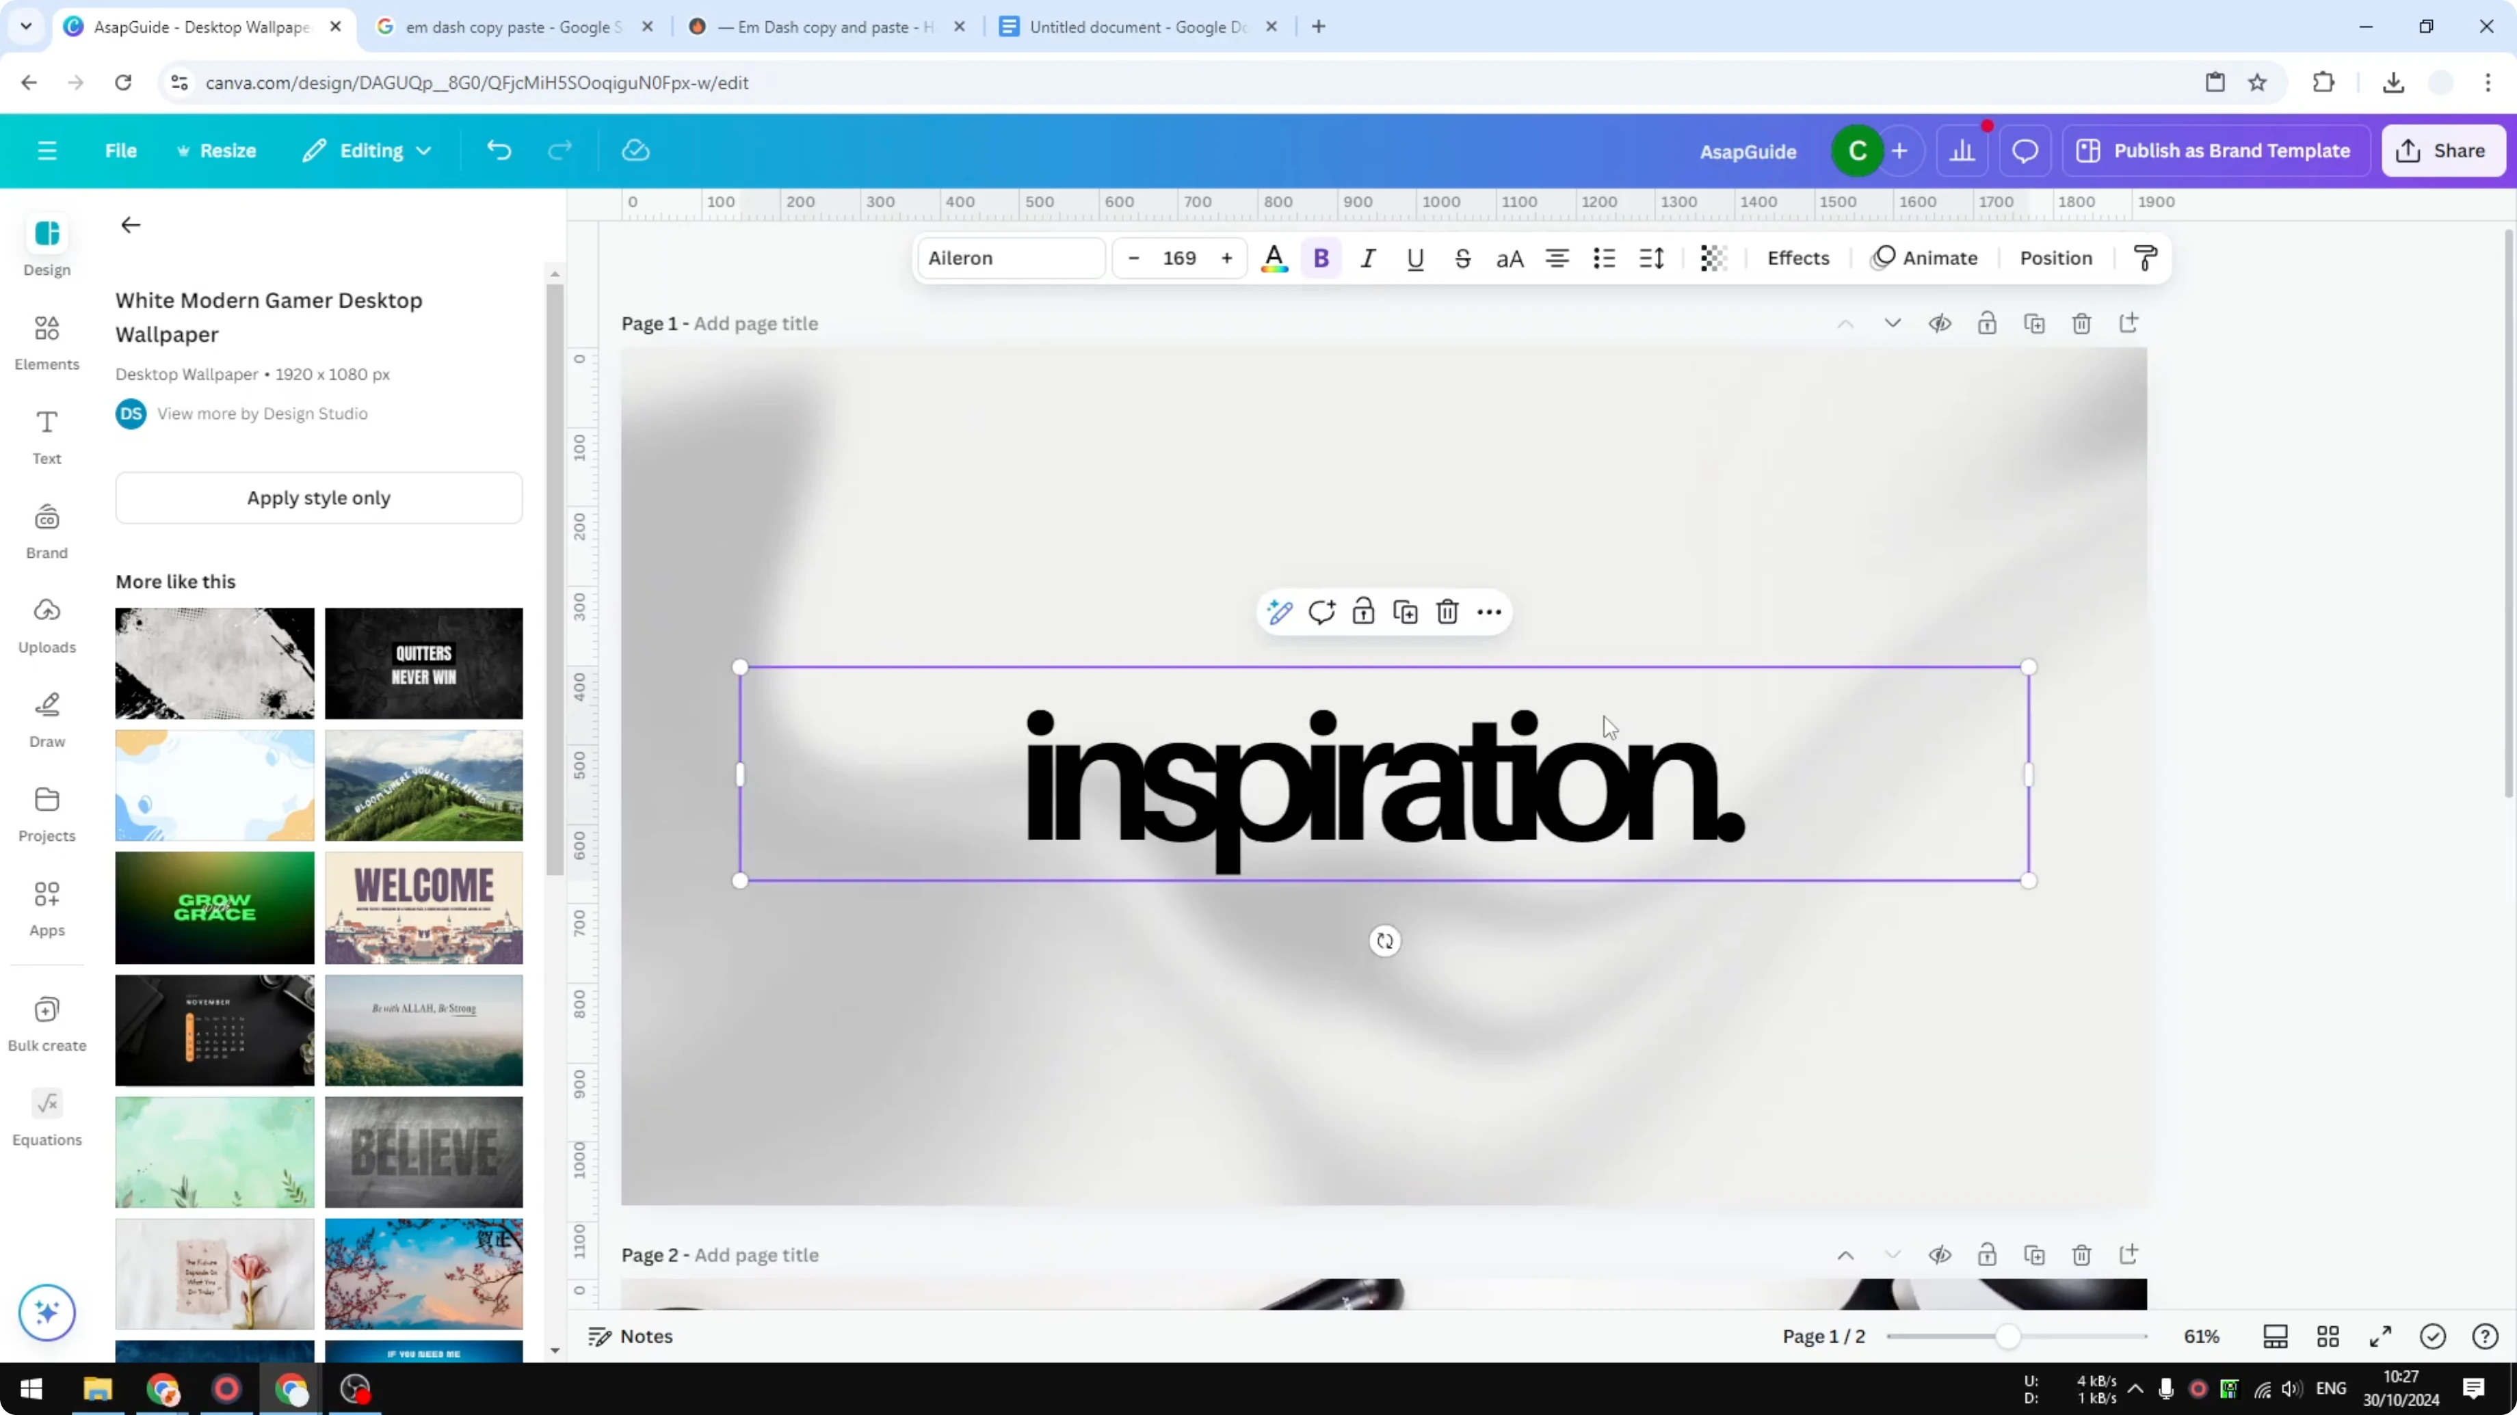Open View more by Design Studio link
The height and width of the screenshot is (1415, 2517).
pos(263,413)
